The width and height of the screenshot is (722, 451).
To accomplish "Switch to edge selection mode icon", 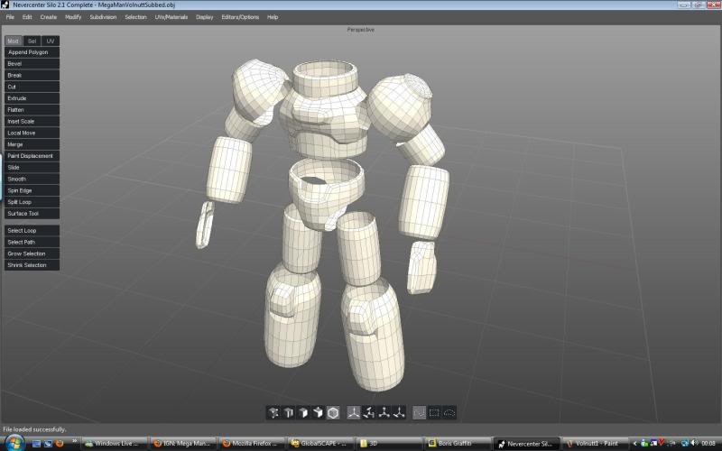I will point(288,412).
